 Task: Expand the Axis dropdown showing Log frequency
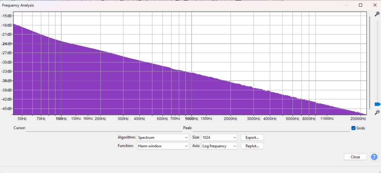coord(219,146)
